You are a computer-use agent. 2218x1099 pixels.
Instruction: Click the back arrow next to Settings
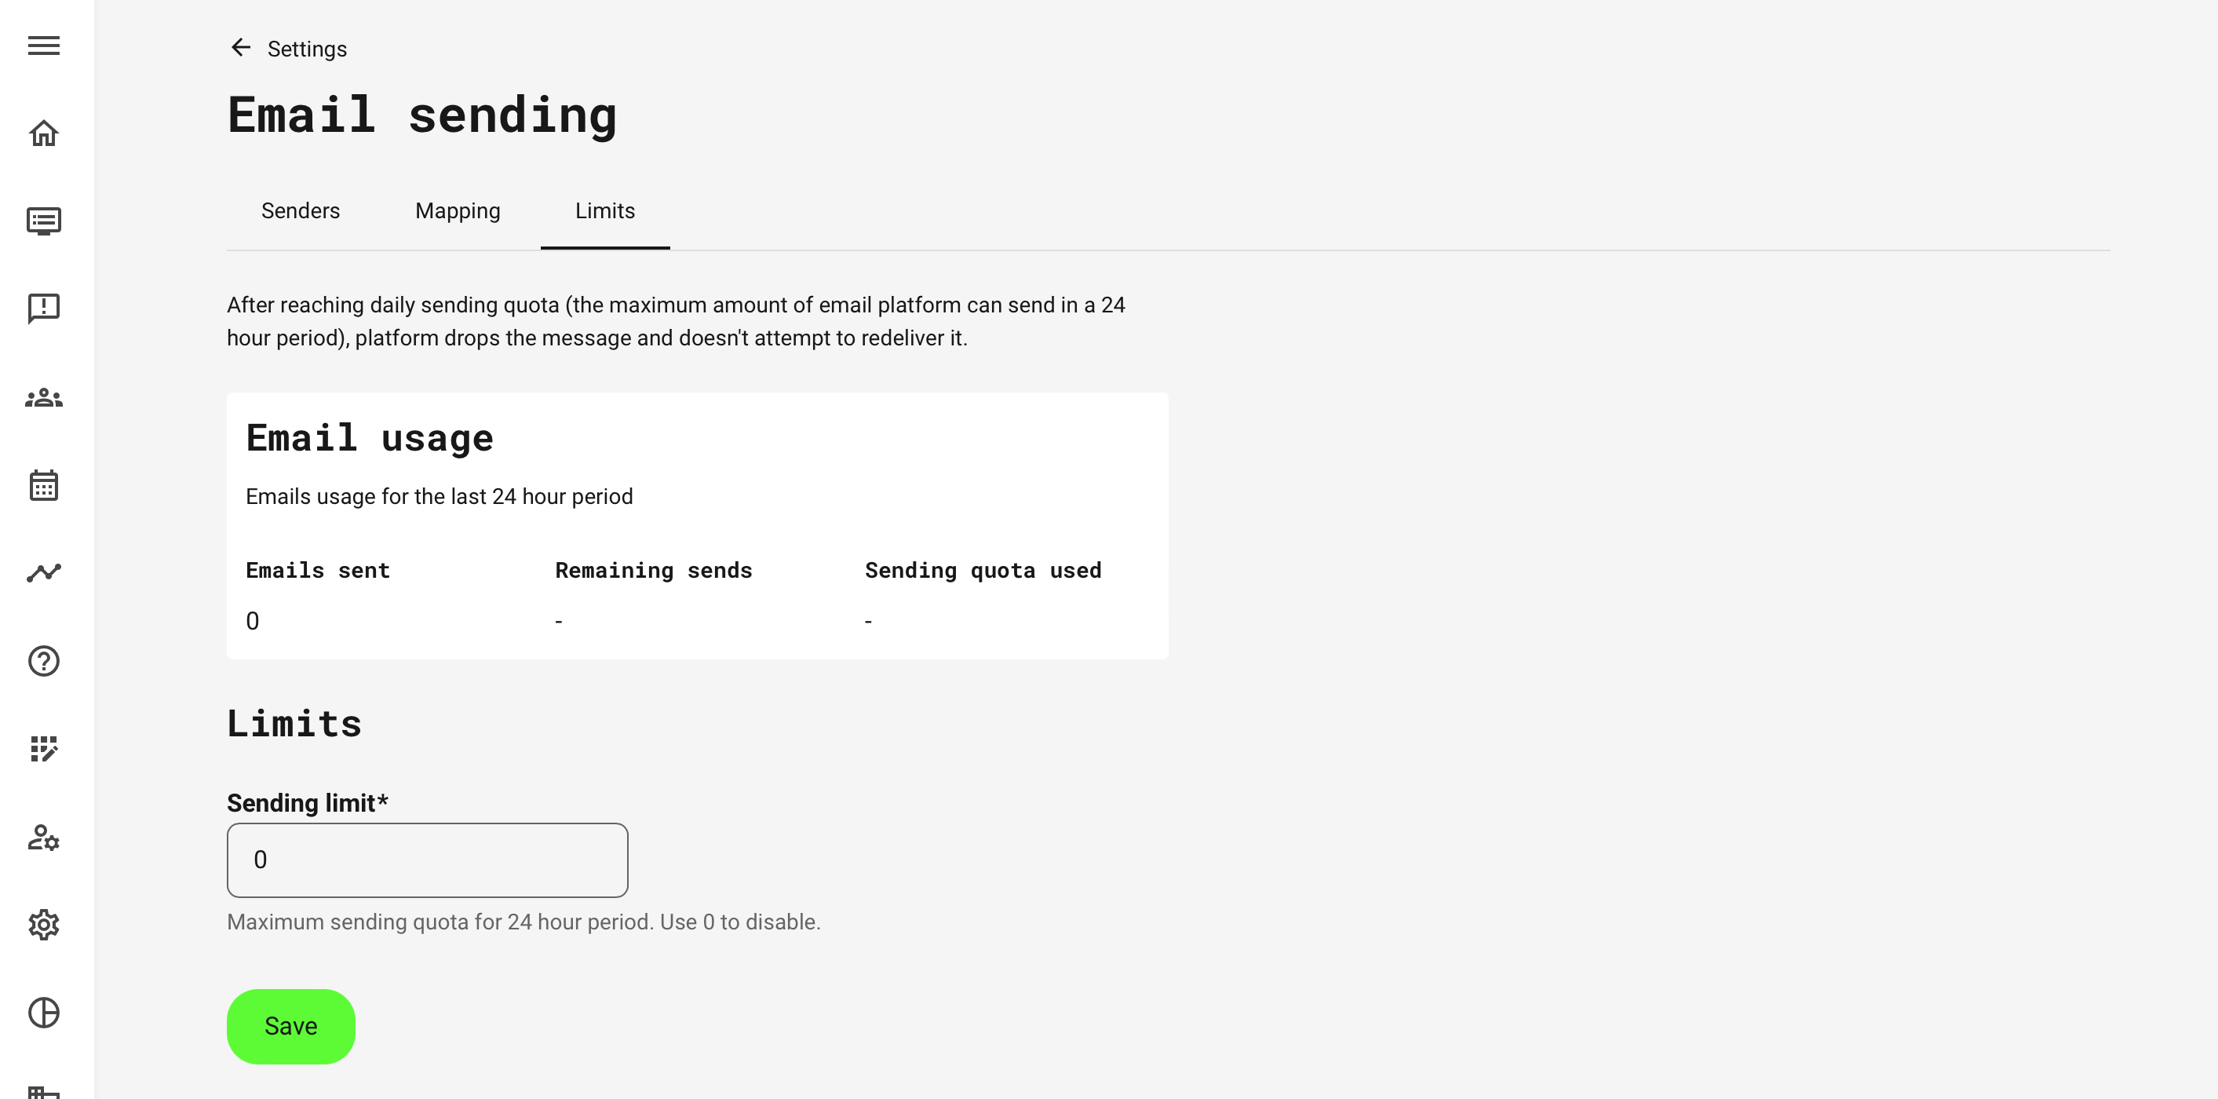pyautogui.click(x=240, y=47)
